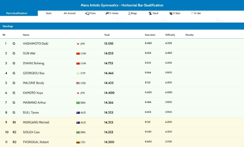The height and width of the screenshot is (147, 244).
Task: Click the floor exercise icon
Action: tap(87, 14)
